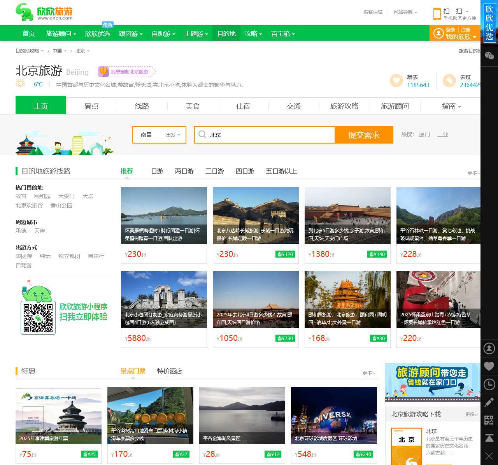Click the 去过 icon next to visitor count
The height and width of the screenshot is (465, 498).
tap(449, 81)
